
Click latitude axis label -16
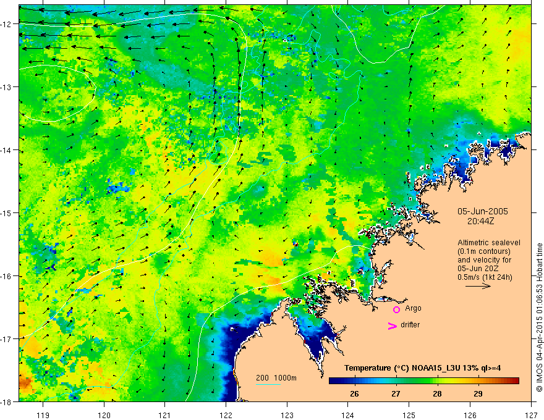tap(7, 276)
